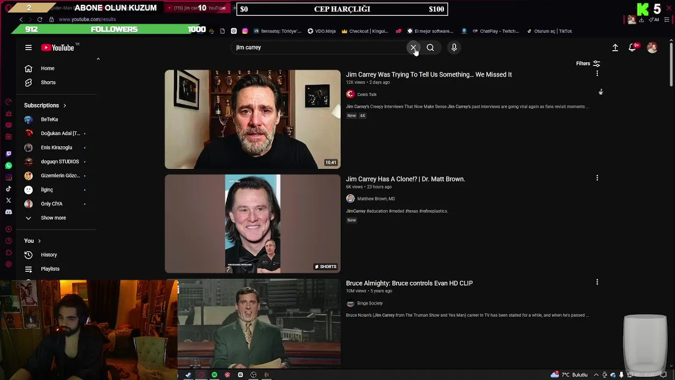
Task: Open options menu for Bruce Almighty clip
Action: point(597,282)
